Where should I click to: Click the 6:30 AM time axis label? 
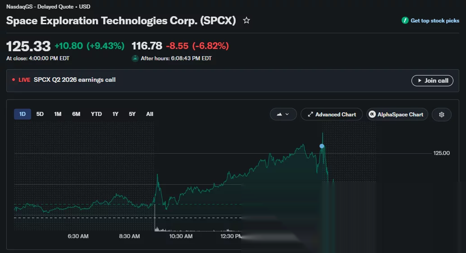click(x=78, y=236)
